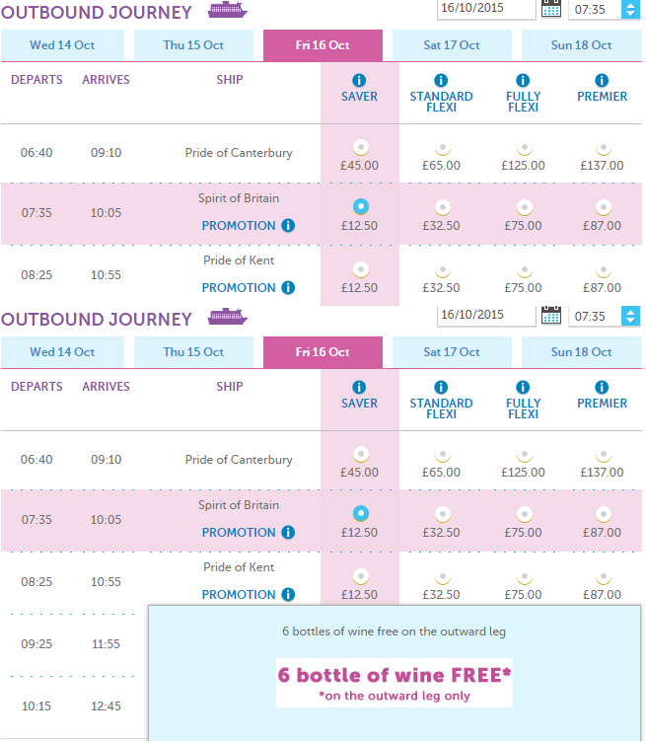Click the '6 bottle of wine FREE' banner
Image resolution: width=646 pixels, height=742 pixels.
click(395, 683)
